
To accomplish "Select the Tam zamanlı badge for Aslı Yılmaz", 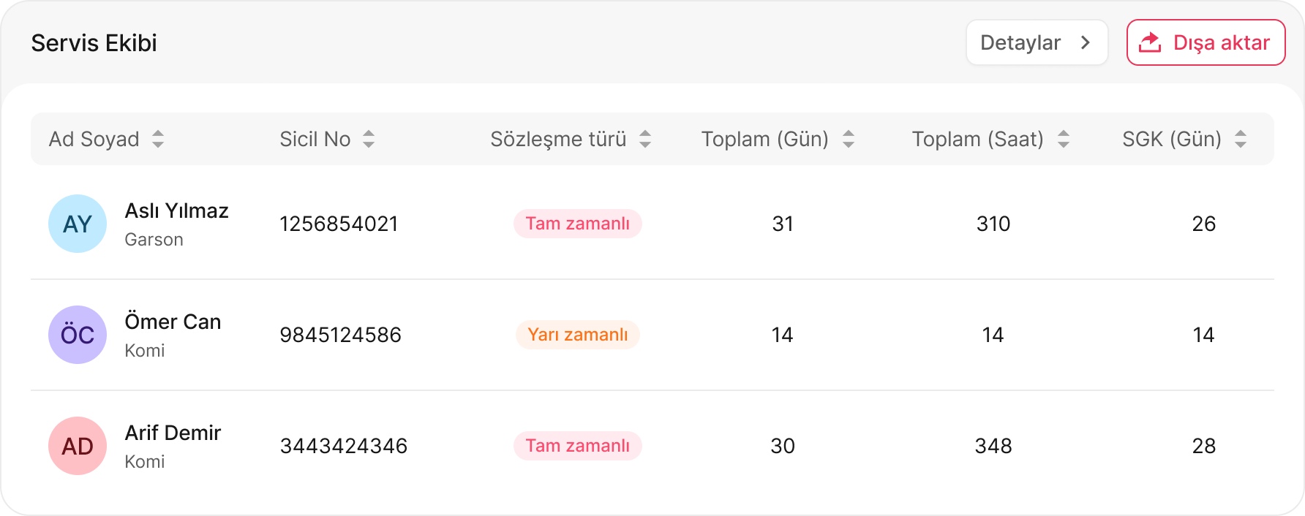I will [577, 224].
